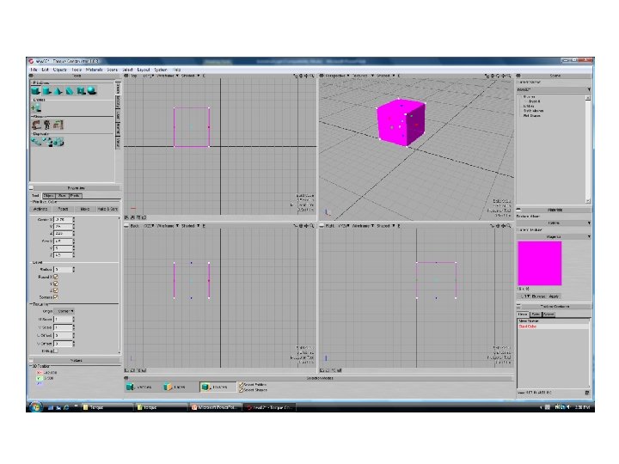The width and height of the screenshot is (619, 464).
Task: Toggle the Corners checkbox
Action: pyautogui.click(x=56, y=297)
